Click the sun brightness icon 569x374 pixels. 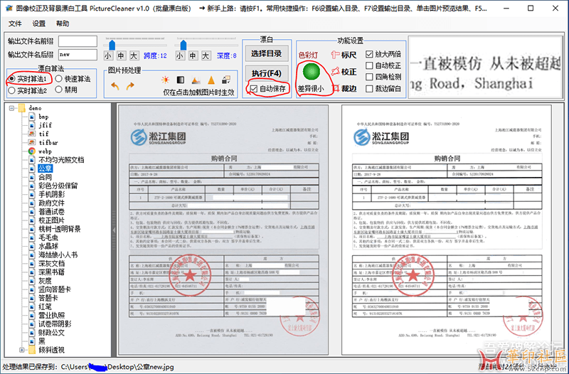point(165,80)
